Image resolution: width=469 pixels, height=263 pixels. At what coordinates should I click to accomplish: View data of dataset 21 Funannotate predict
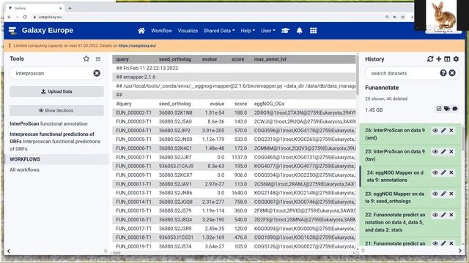[x=435, y=243]
